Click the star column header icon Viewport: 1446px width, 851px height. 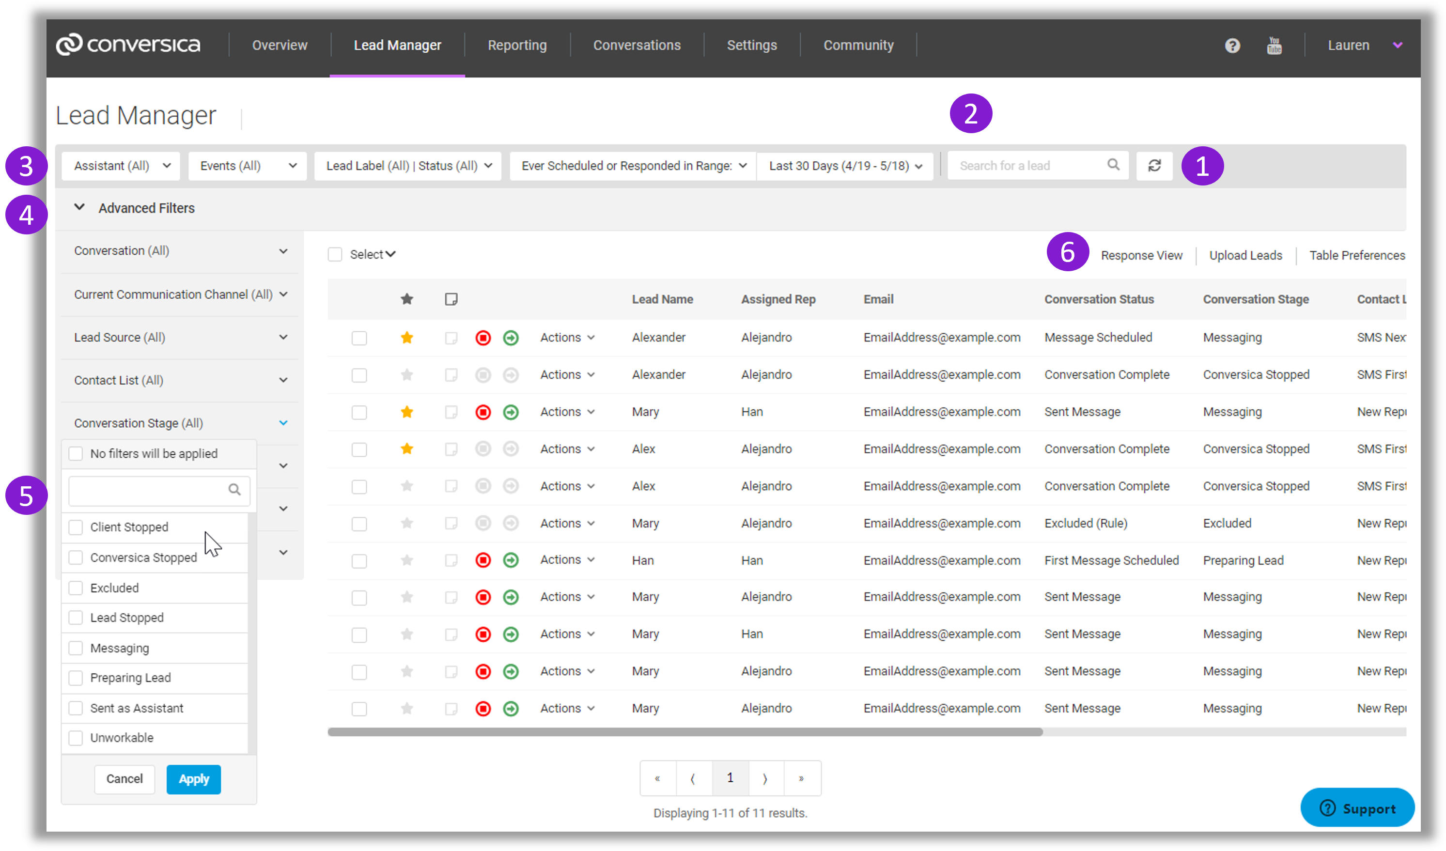(x=407, y=299)
